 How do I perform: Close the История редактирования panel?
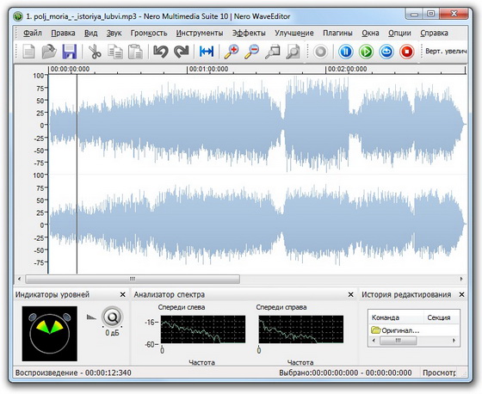coord(461,294)
